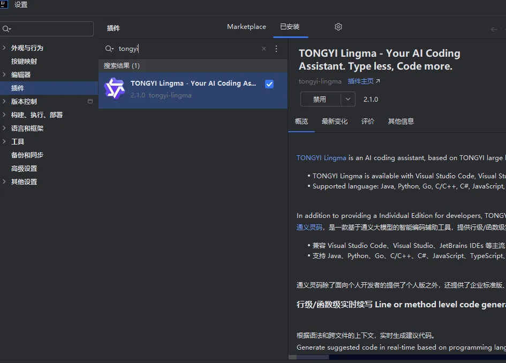Click the back navigation arrow
Image resolution: width=506 pixels, height=363 pixels.
tap(494, 29)
